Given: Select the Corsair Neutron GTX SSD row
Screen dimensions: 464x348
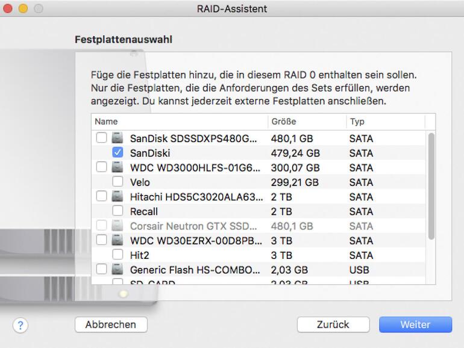Looking at the screenshot, I should (x=193, y=226).
